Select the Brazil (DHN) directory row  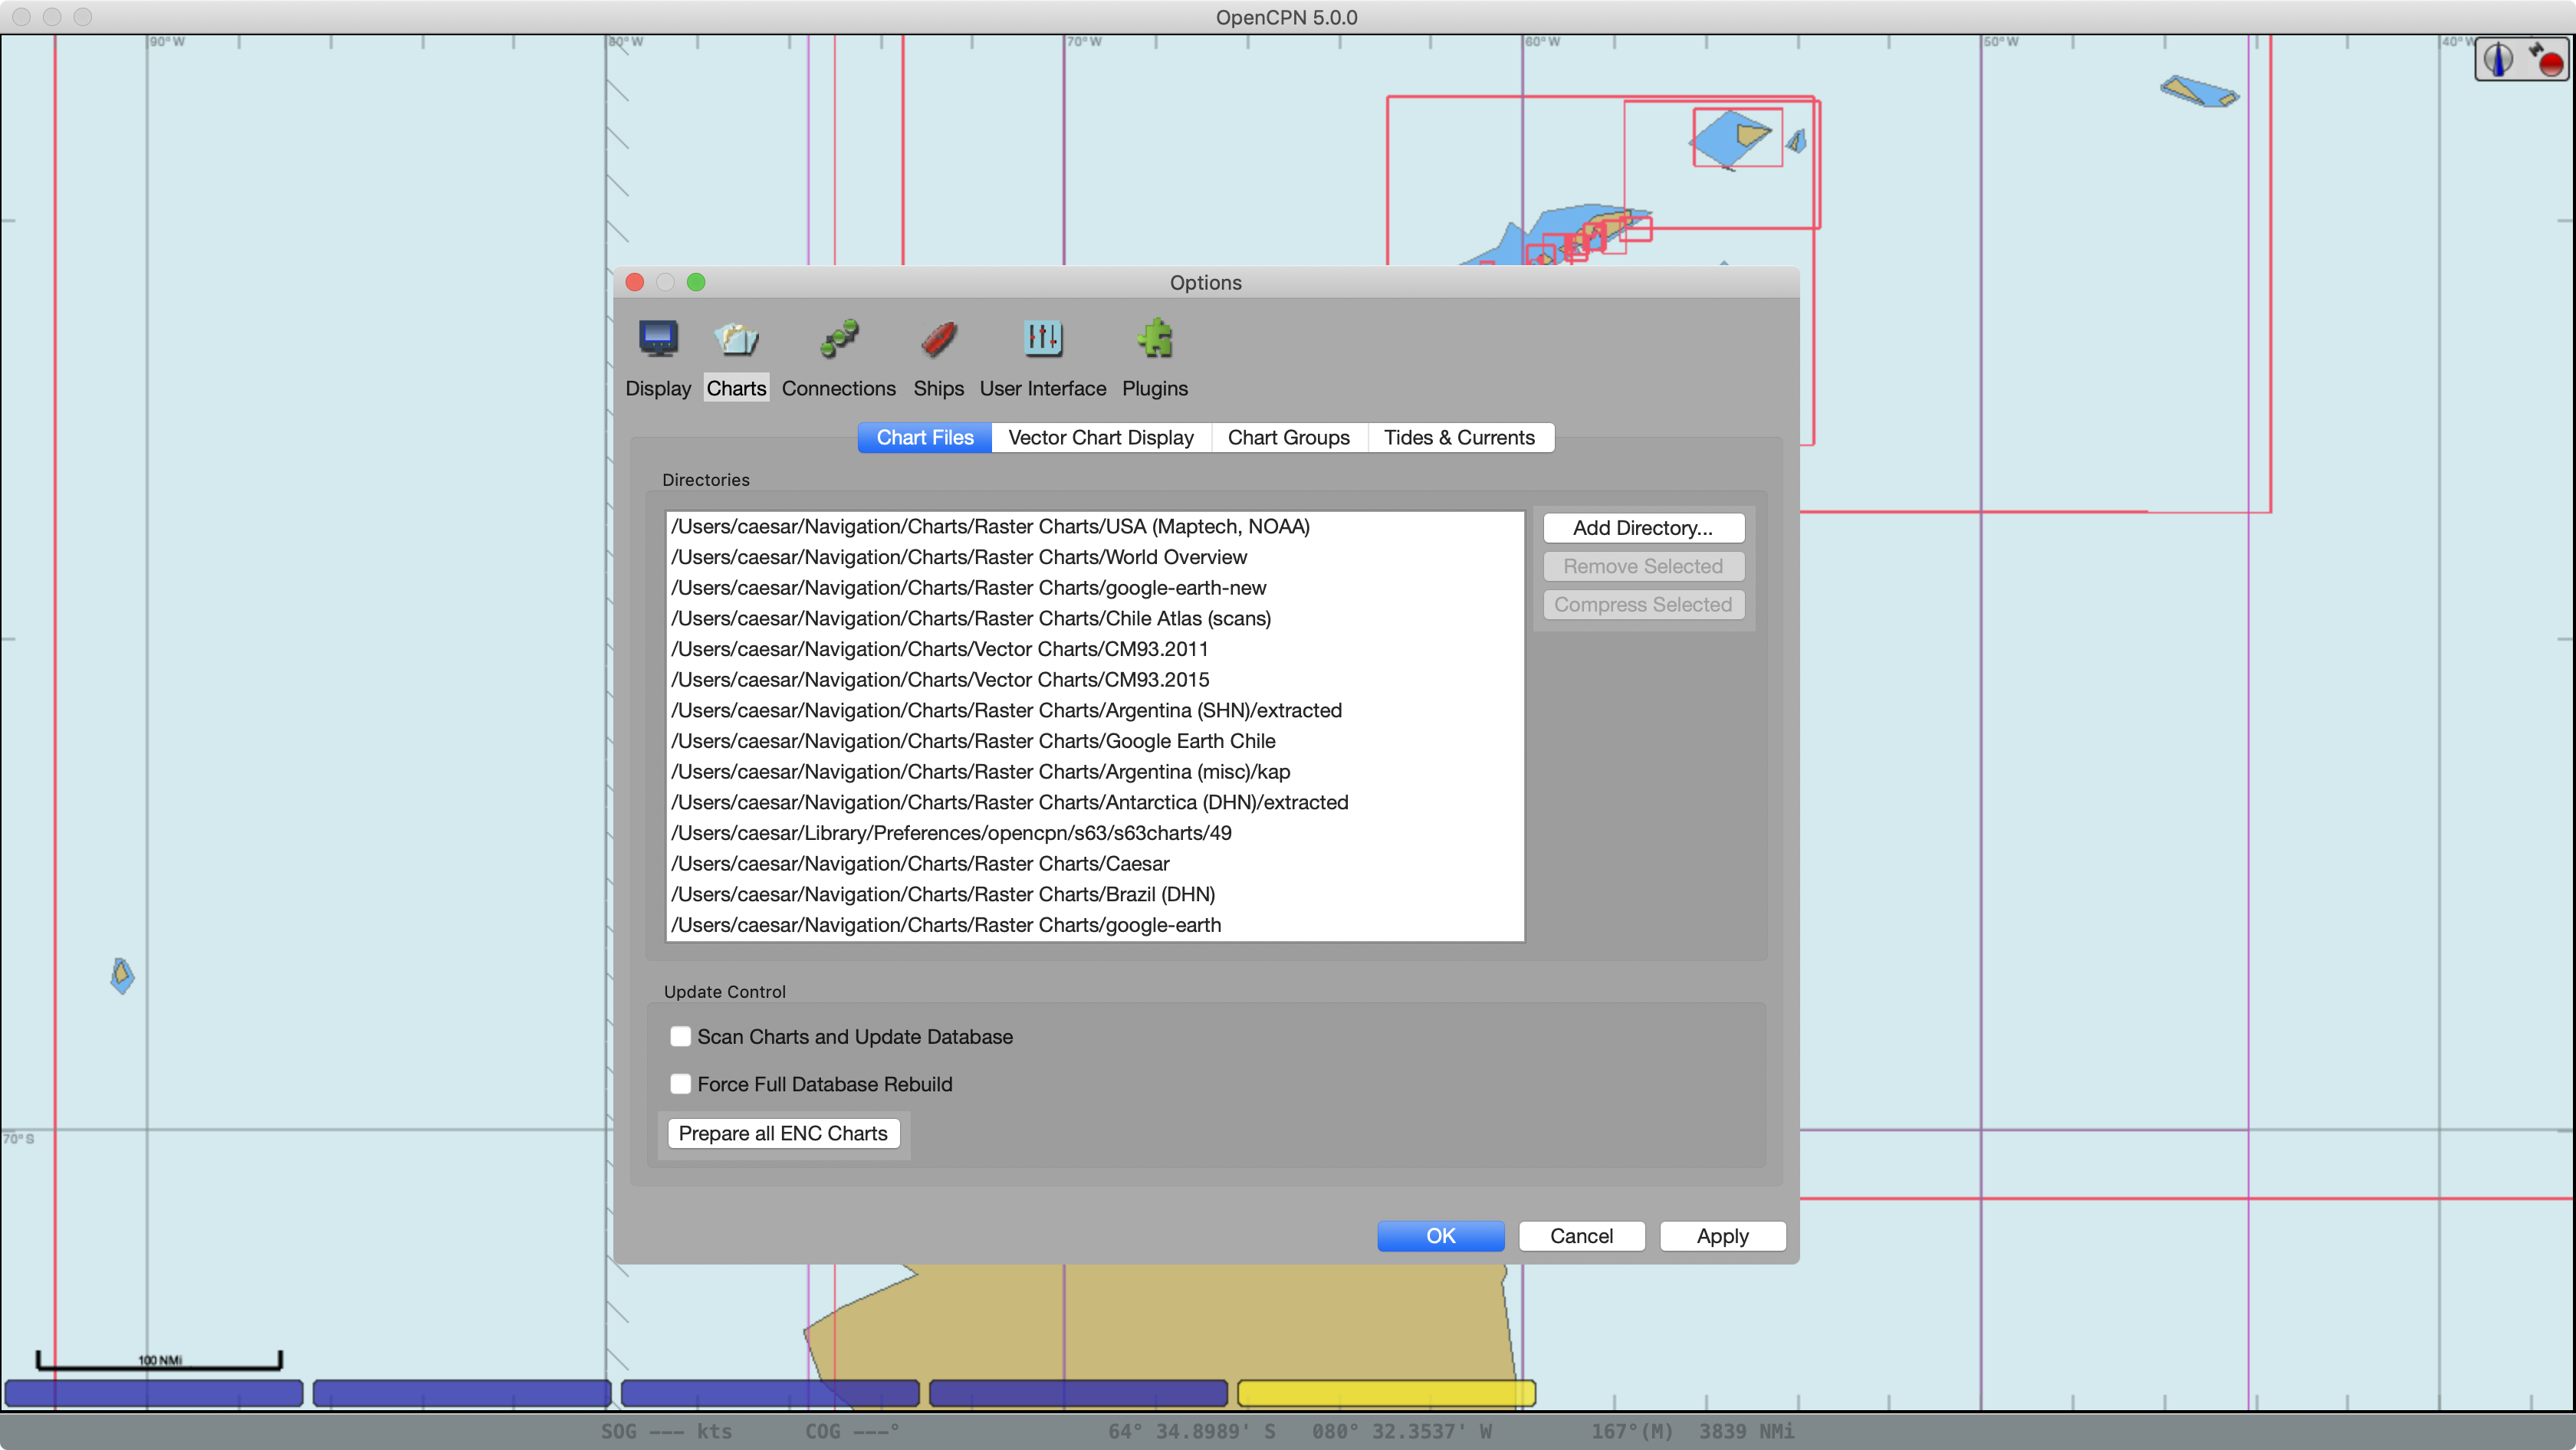[x=1095, y=894]
